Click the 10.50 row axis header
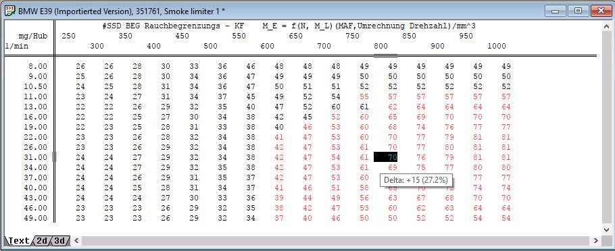615x251 pixels. coord(35,86)
